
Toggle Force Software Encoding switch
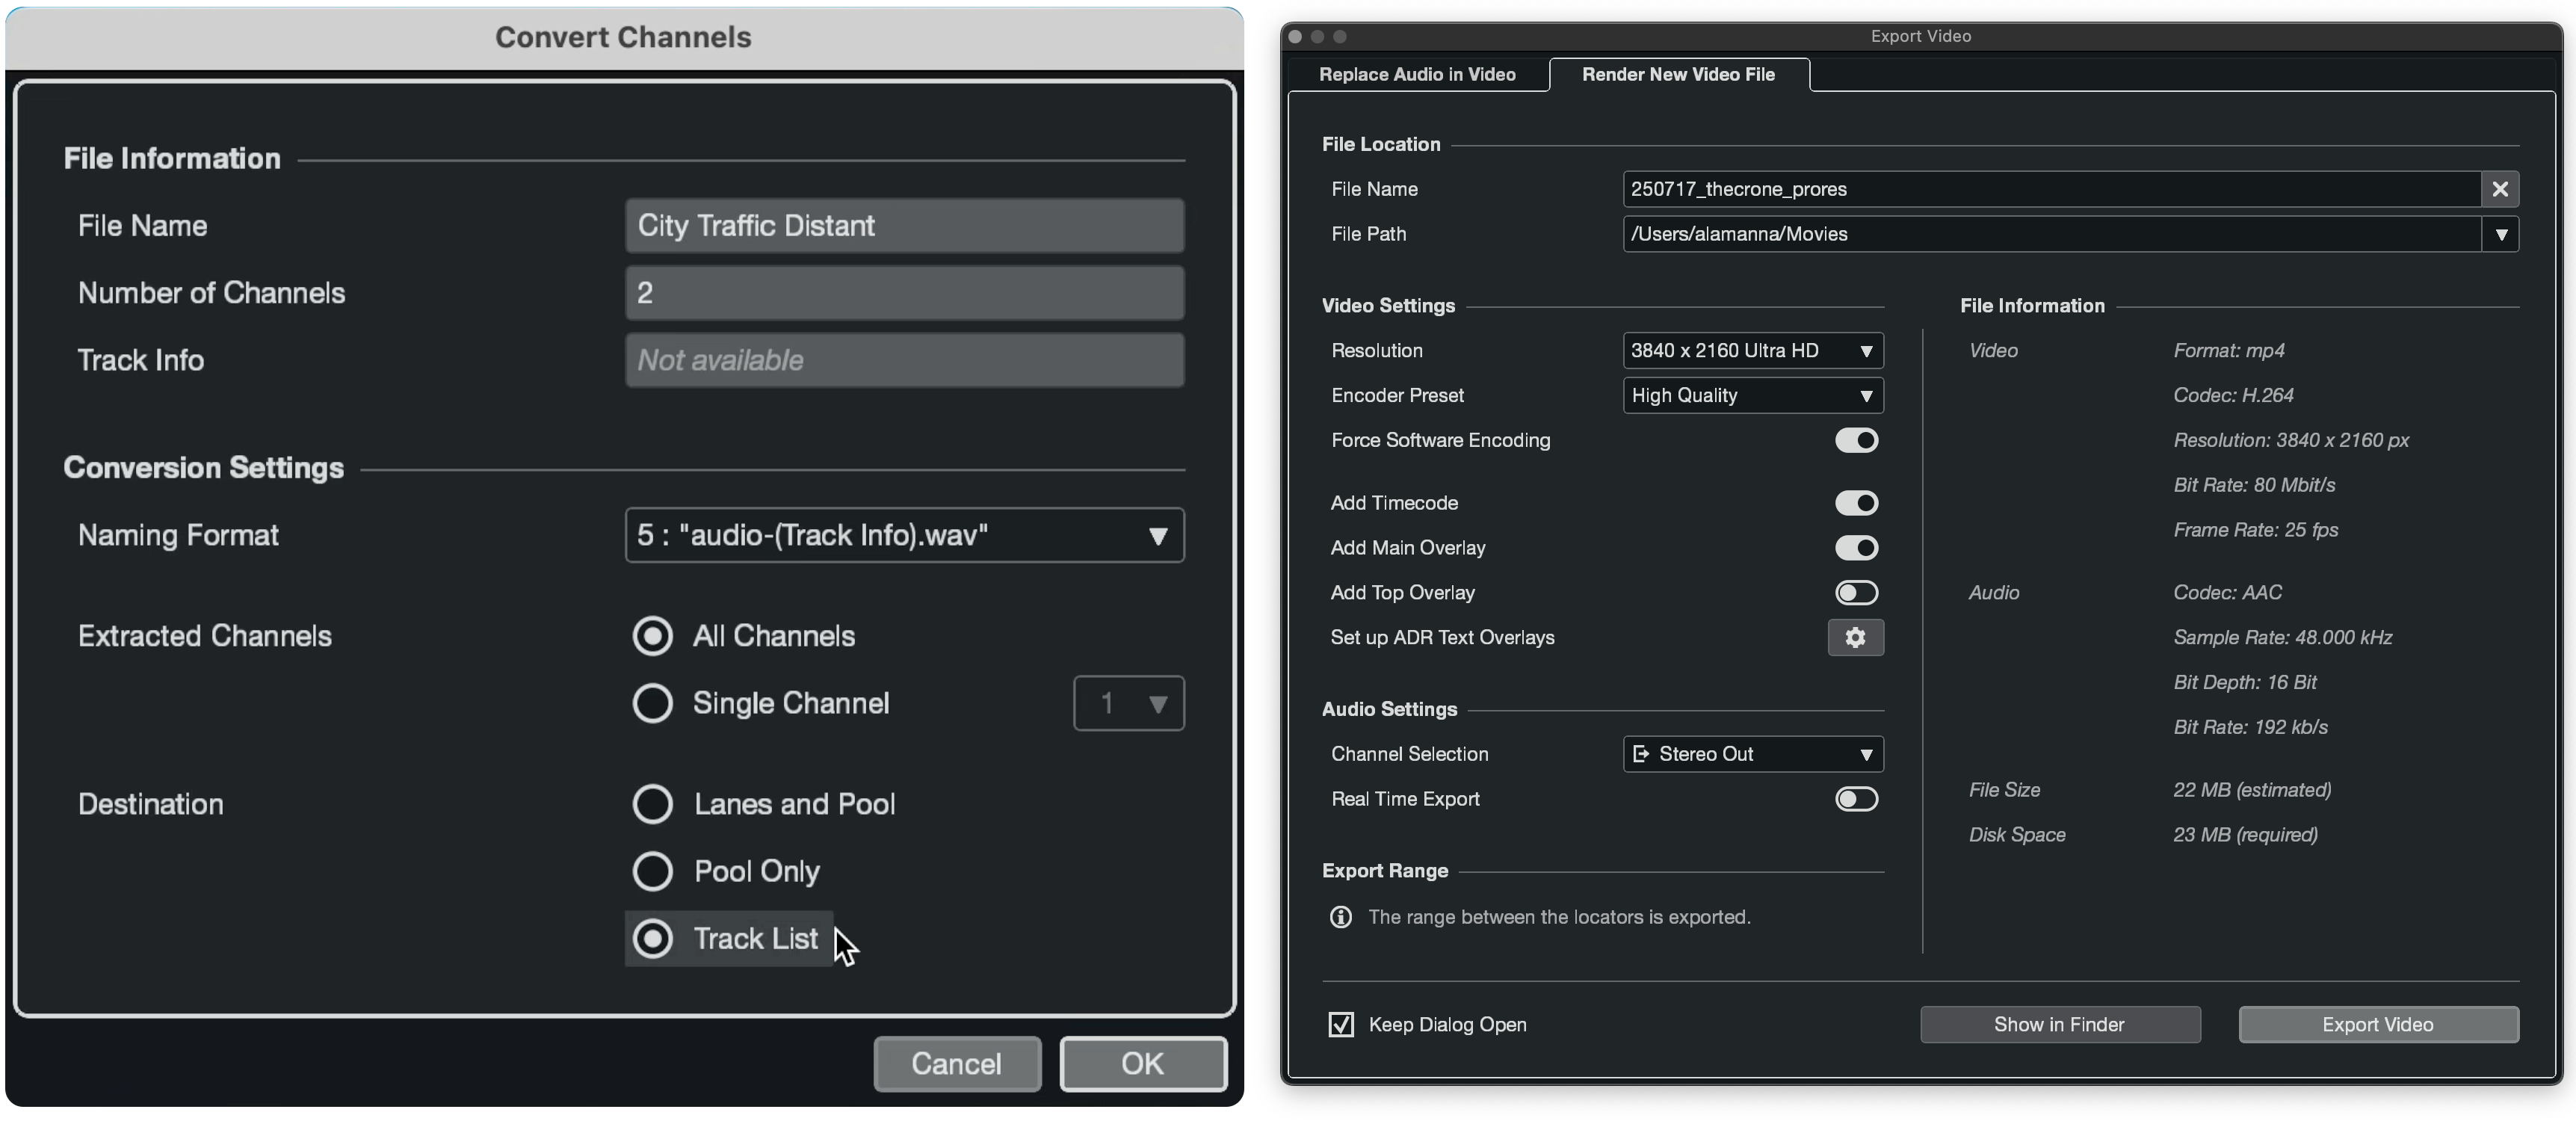tap(1856, 440)
